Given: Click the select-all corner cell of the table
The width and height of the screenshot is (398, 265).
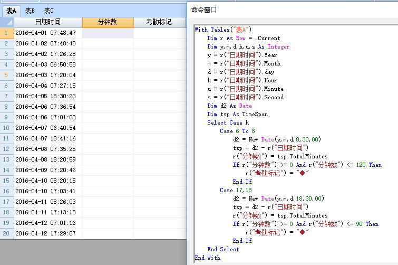Looking at the screenshot, I should (x=7, y=22).
